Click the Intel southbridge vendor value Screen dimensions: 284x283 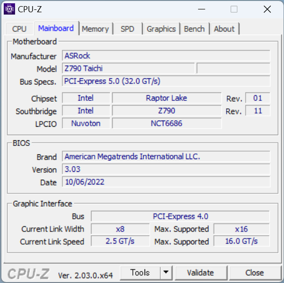click(x=86, y=111)
